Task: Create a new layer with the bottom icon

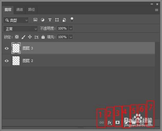Action: [142, 123]
